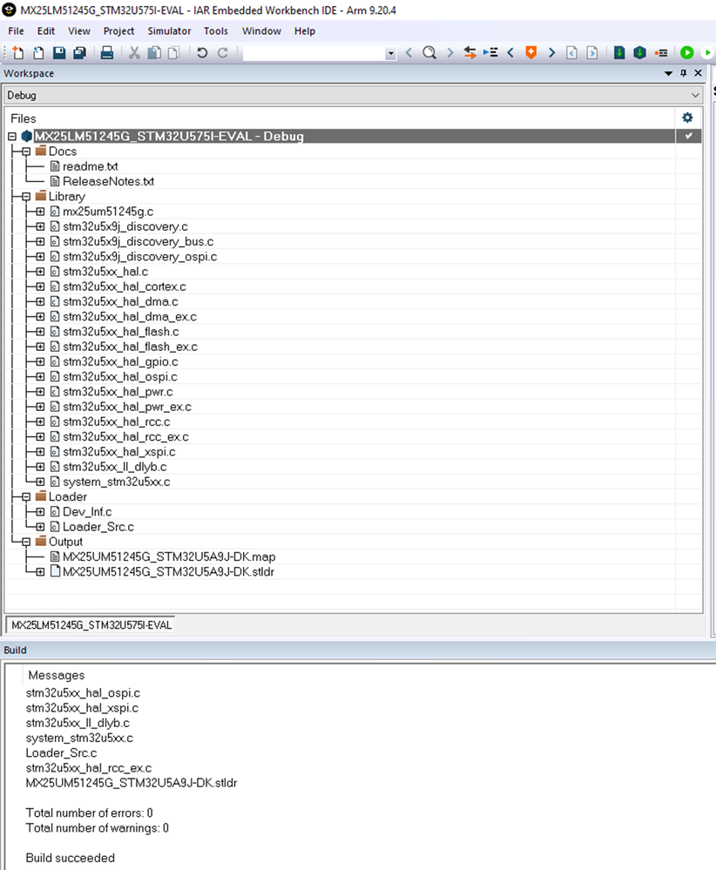Click the Make hexagon icon

pyautogui.click(x=640, y=53)
